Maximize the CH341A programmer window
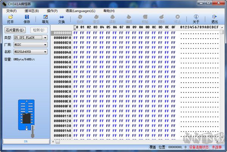This screenshot has width=227, height=152. click(208, 3)
